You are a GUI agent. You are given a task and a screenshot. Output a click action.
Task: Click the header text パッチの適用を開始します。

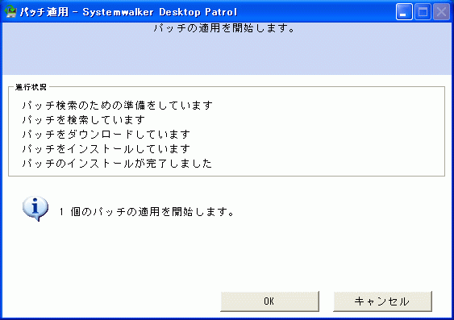224,28
